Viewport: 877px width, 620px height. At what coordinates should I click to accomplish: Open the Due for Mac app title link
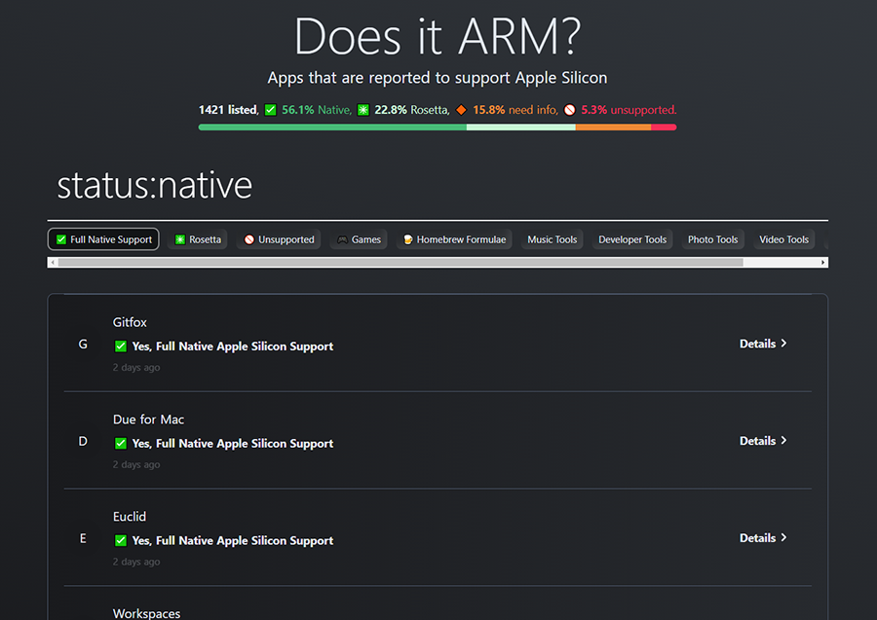pos(148,419)
